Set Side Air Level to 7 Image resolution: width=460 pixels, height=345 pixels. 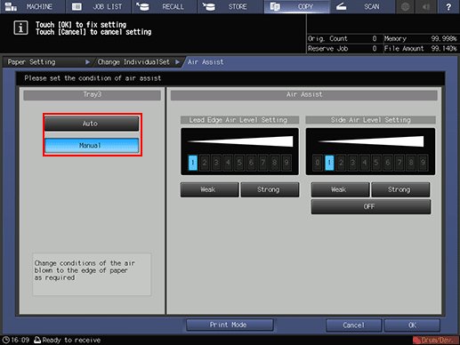pos(399,163)
